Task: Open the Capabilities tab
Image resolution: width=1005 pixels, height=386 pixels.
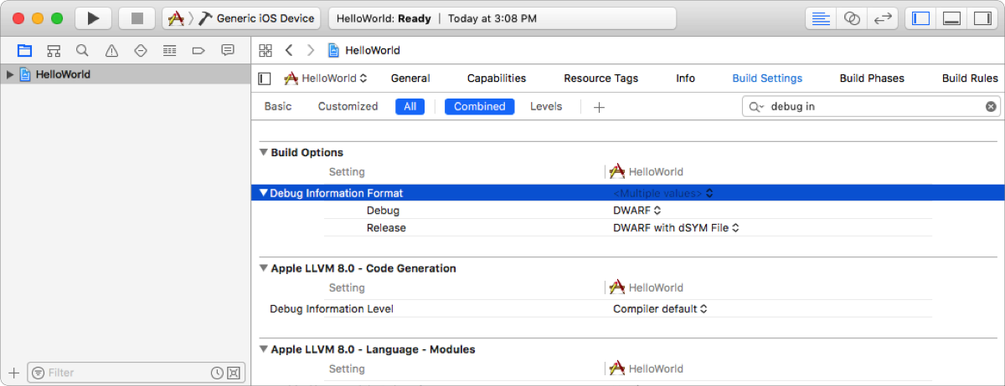Action: (x=497, y=79)
